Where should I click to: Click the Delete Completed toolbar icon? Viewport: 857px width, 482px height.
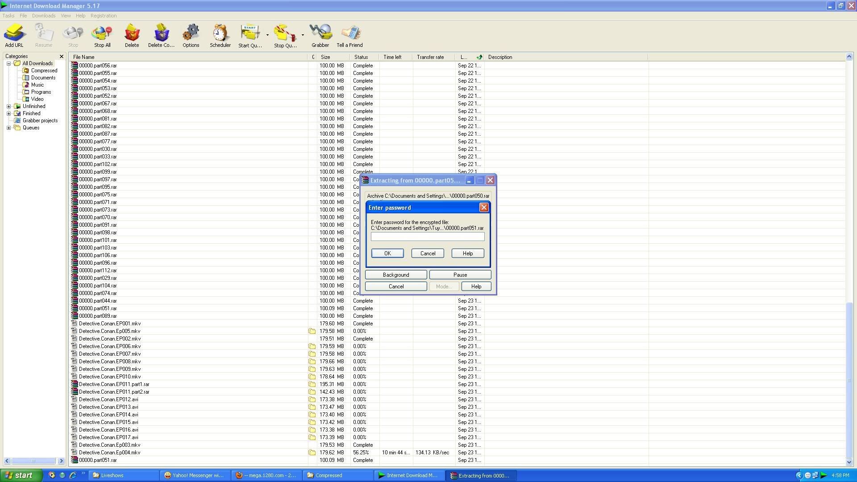[x=161, y=36]
